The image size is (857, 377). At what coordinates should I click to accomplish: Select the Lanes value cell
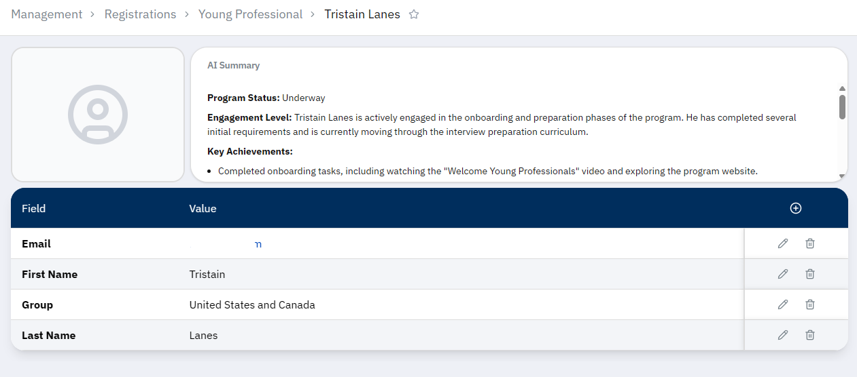tap(203, 335)
